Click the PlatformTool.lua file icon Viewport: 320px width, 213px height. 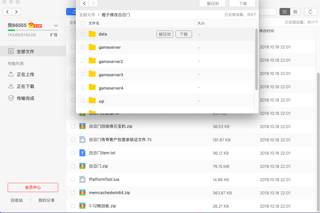click(x=82, y=179)
